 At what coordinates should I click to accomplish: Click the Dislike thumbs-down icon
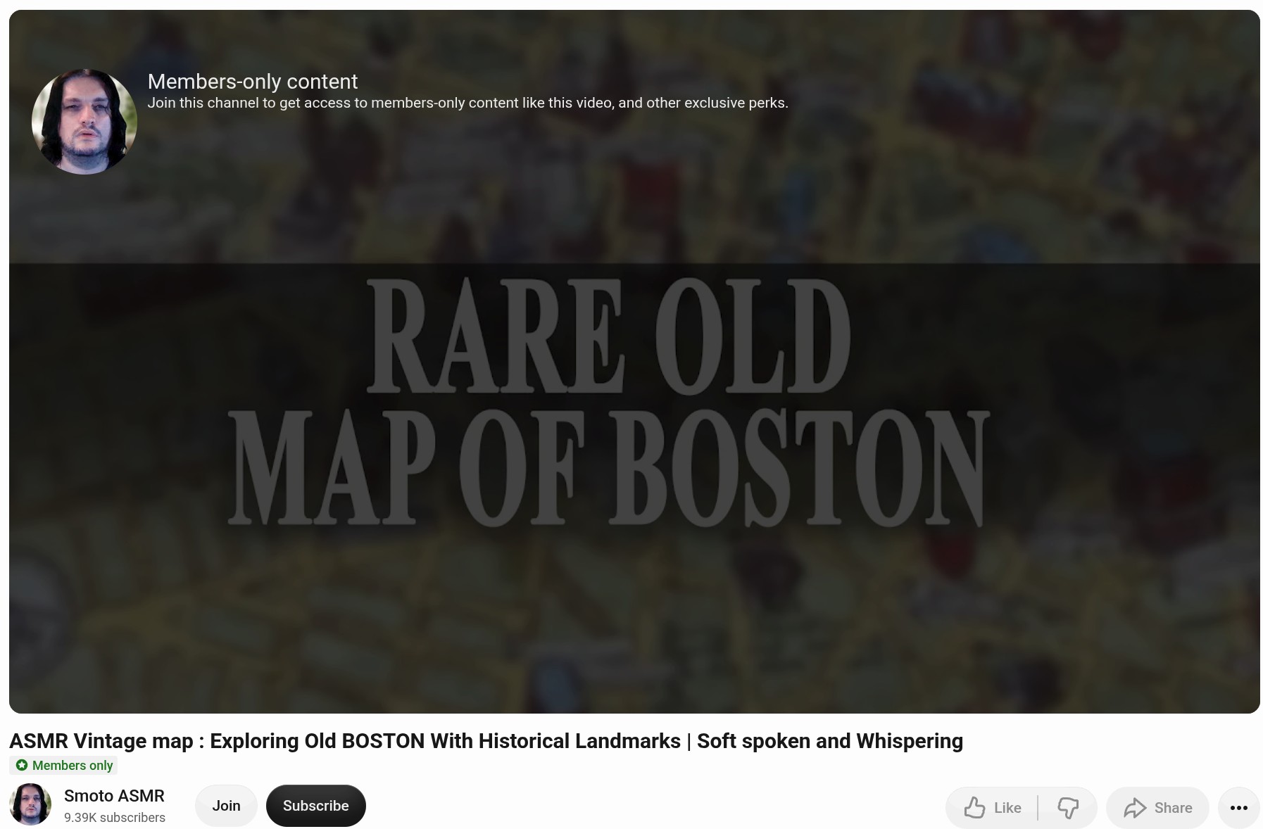coord(1067,807)
